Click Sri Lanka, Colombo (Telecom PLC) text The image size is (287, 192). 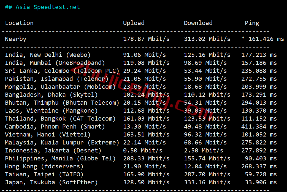pyautogui.click(x=62, y=71)
